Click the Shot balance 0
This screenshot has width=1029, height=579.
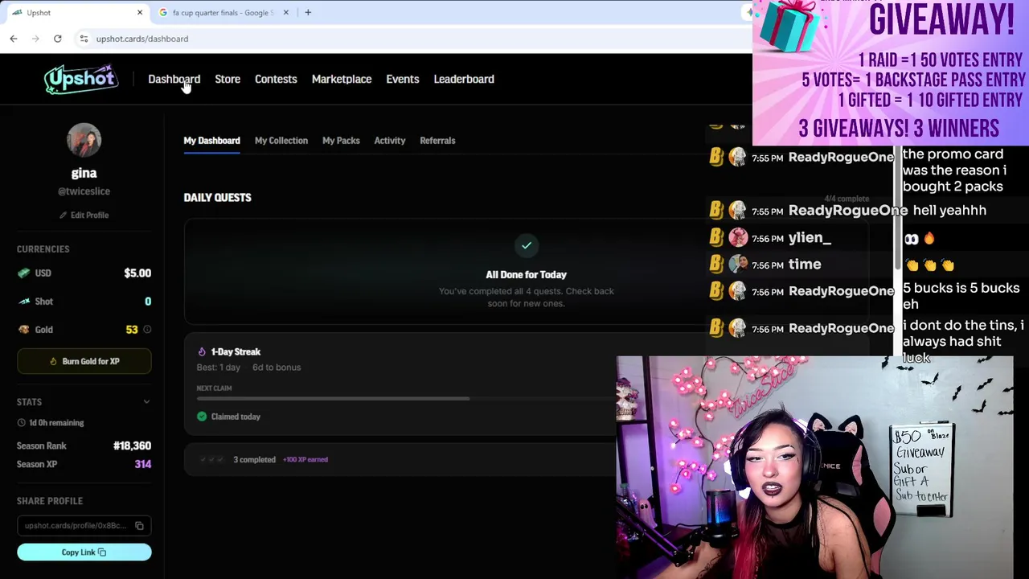point(148,302)
